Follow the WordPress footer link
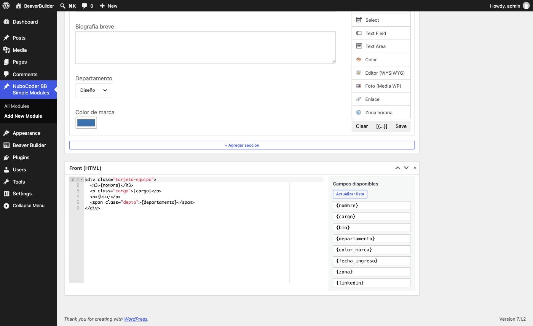 tap(136, 319)
